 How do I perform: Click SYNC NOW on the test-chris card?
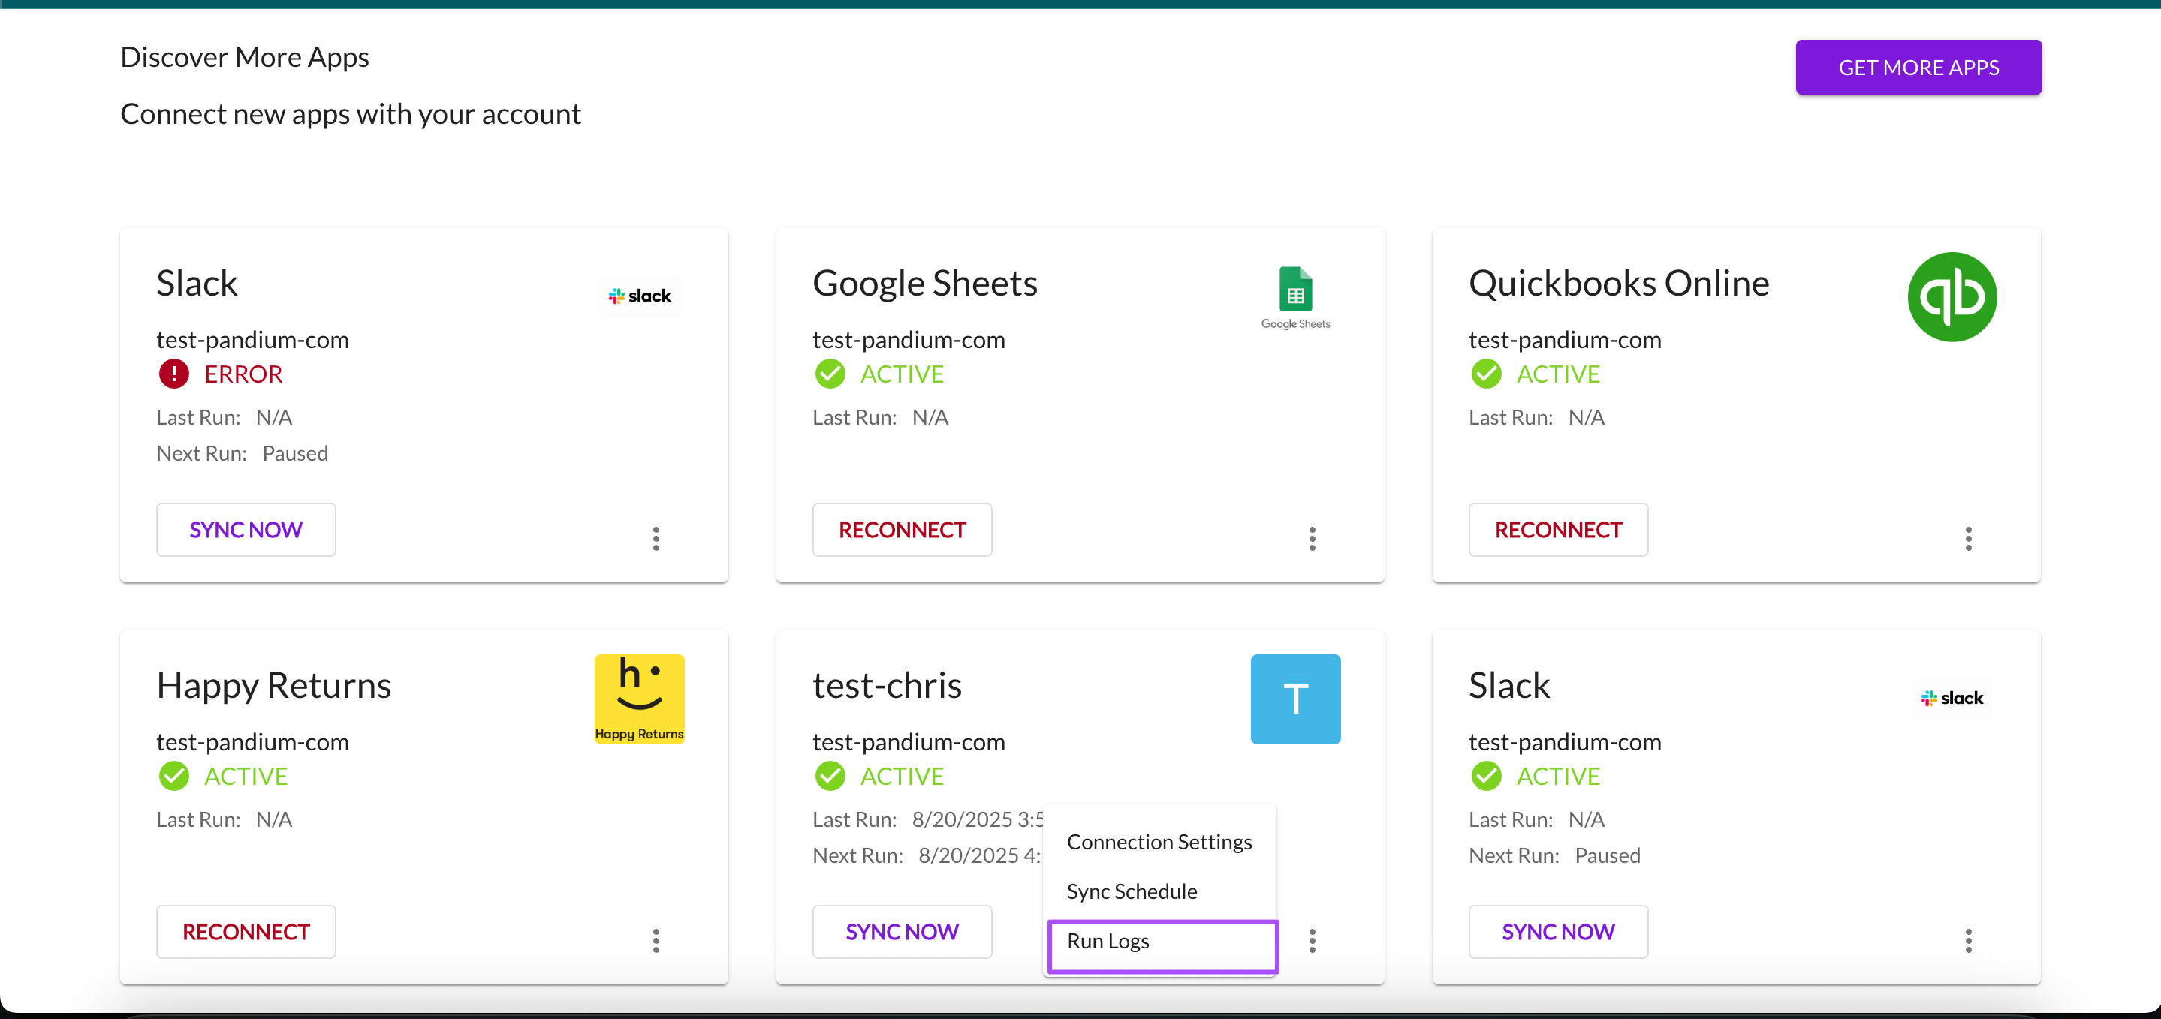[902, 932]
